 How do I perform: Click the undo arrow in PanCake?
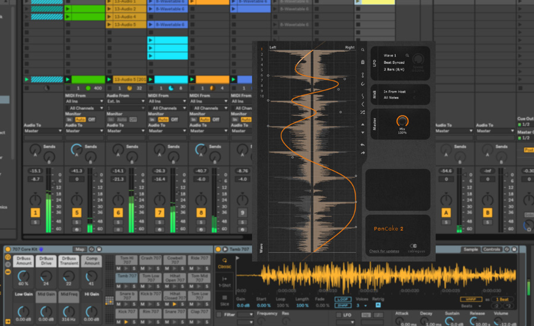pos(363,145)
